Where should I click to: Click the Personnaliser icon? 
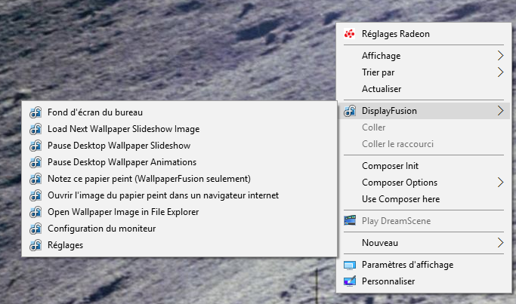pyautogui.click(x=349, y=281)
